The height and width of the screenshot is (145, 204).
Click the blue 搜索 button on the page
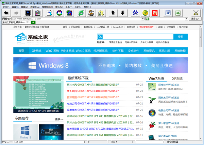point(180,37)
